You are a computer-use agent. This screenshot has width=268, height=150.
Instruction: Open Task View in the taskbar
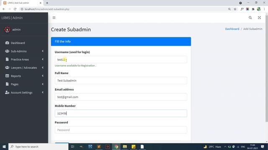(x=72, y=147)
